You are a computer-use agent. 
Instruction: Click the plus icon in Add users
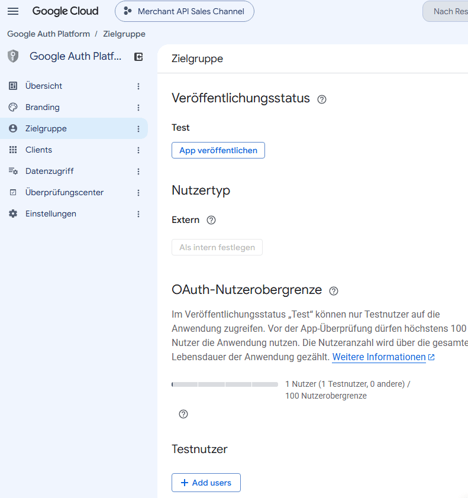pyautogui.click(x=185, y=483)
